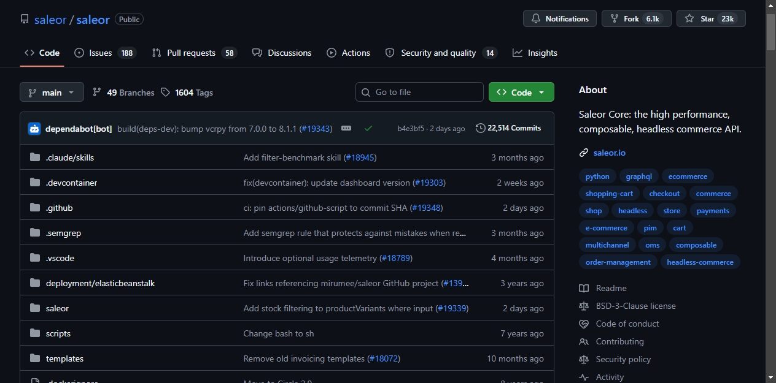
Task: Open the scripts folder name
Action: click(58, 333)
